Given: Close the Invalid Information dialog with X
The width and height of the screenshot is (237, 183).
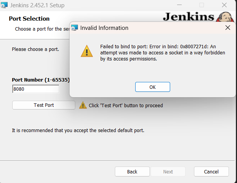Looking at the screenshot, I should [227, 28].
